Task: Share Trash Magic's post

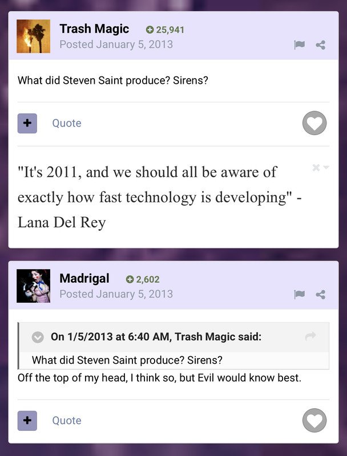Action: pyautogui.click(x=321, y=45)
